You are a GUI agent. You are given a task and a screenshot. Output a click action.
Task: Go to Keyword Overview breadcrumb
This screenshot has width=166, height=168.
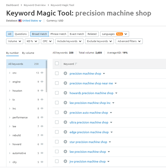(x=35, y=5)
